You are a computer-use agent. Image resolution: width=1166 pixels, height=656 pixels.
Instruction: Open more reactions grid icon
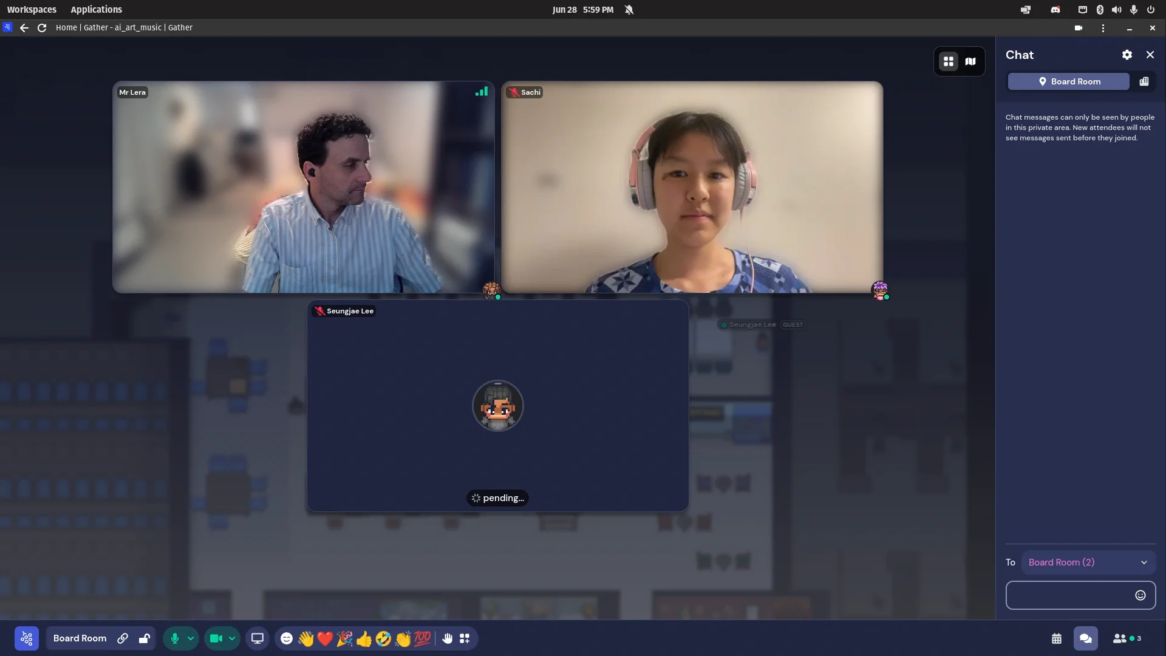click(465, 638)
